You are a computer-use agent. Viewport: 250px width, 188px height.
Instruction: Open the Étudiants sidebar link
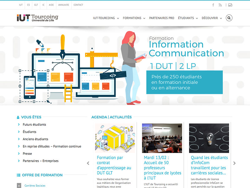click(x=29, y=132)
